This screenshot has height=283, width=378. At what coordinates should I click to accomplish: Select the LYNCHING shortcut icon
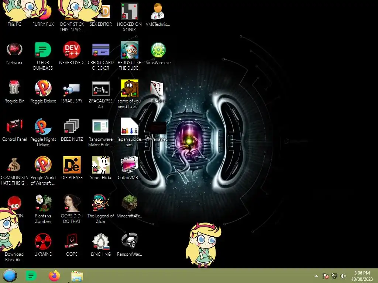click(100, 245)
